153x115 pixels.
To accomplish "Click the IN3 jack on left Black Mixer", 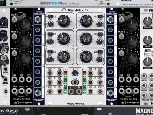I will point(29,79).
